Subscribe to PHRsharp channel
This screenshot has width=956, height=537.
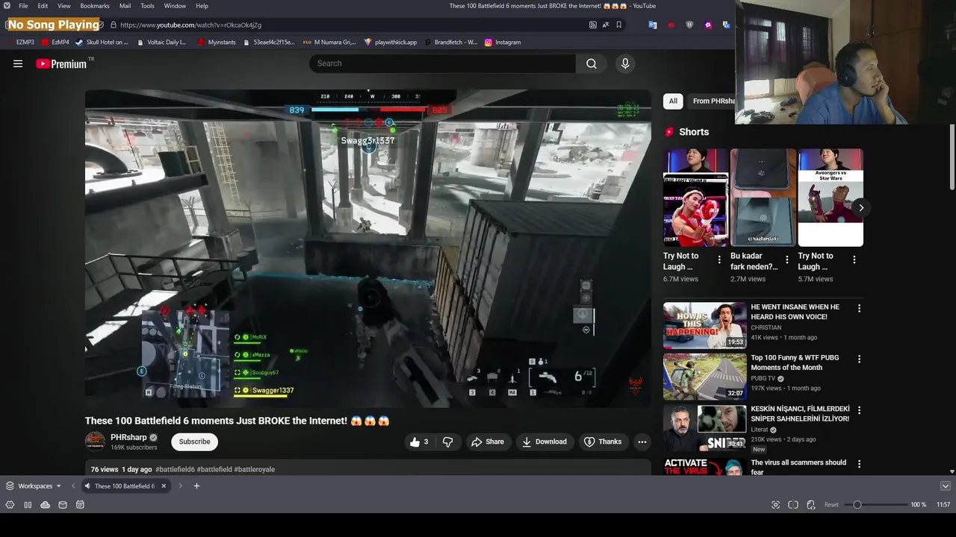tap(194, 442)
